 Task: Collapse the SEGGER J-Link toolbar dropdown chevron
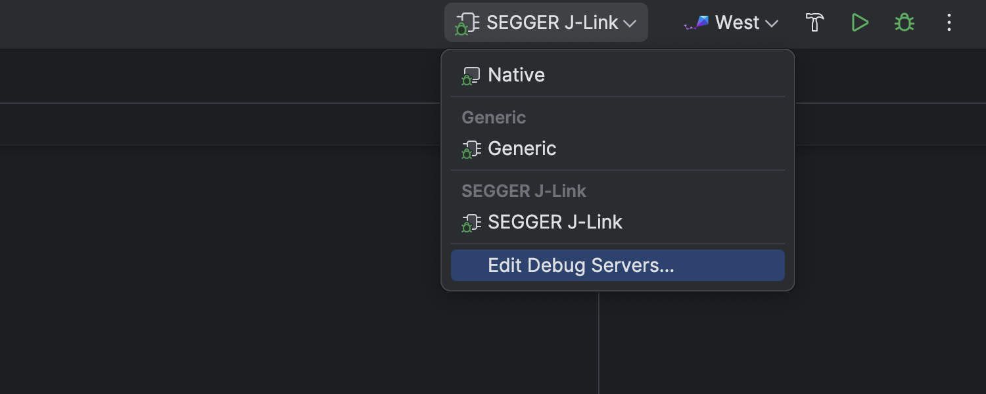click(630, 24)
